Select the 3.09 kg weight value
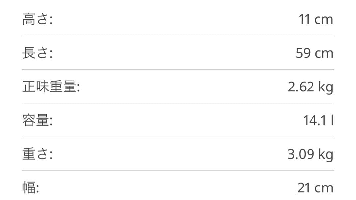 click(x=310, y=154)
